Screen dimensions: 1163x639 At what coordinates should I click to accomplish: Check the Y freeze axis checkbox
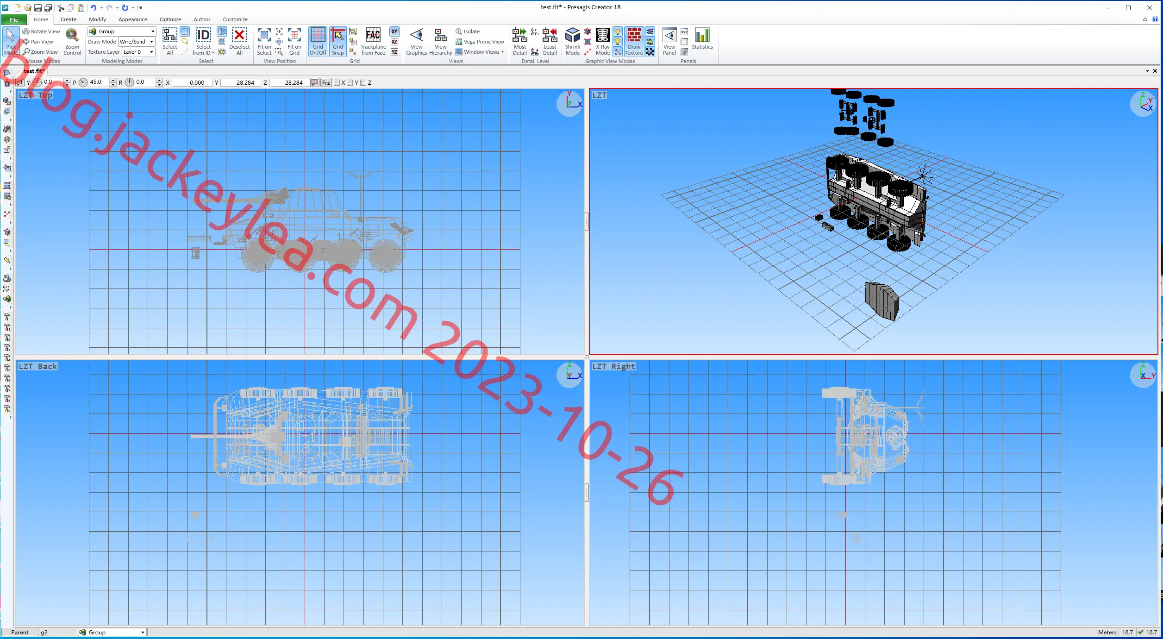(x=350, y=83)
